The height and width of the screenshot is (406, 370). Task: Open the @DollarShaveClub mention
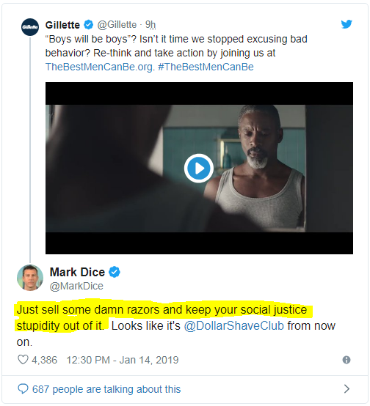pyautogui.click(x=233, y=325)
